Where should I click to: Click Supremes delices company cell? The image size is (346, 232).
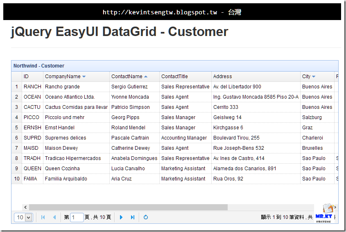76,138
